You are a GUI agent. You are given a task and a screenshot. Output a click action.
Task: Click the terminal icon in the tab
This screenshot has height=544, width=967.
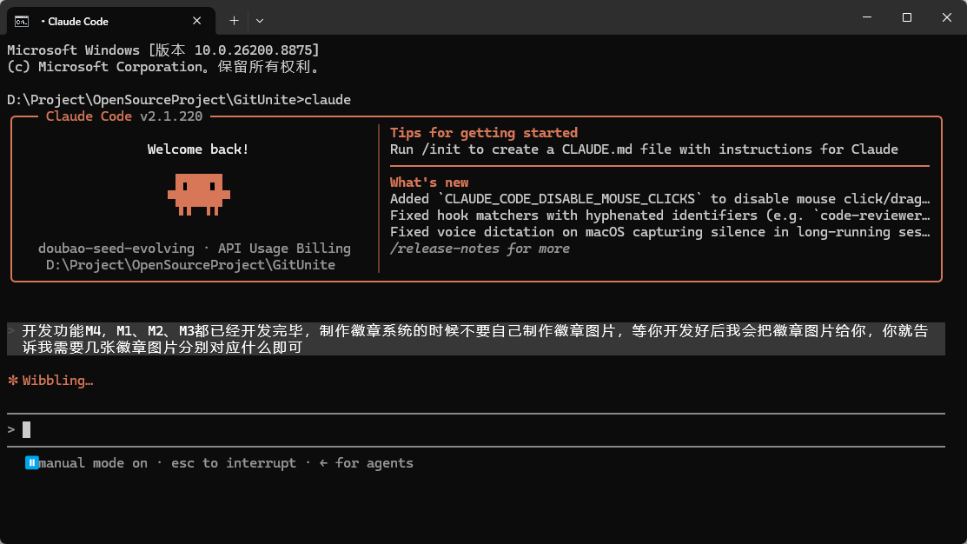tap(22, 22)
